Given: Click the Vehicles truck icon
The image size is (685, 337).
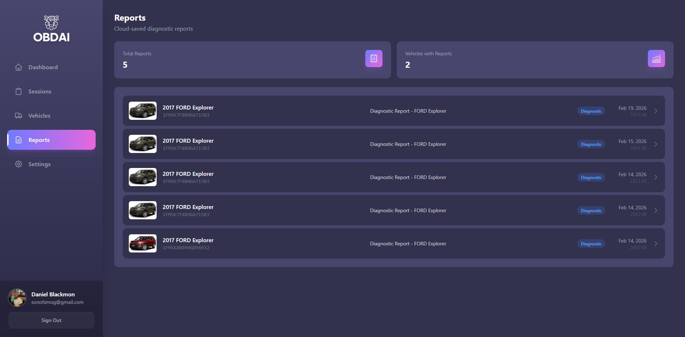Looking at the screenshot, I should tap(19, 116).
